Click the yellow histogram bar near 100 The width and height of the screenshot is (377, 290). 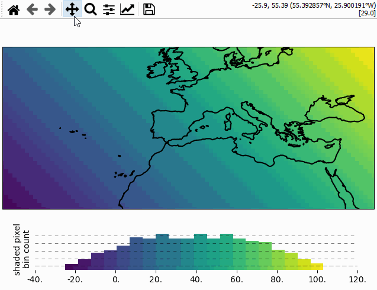tap(317, 266)
